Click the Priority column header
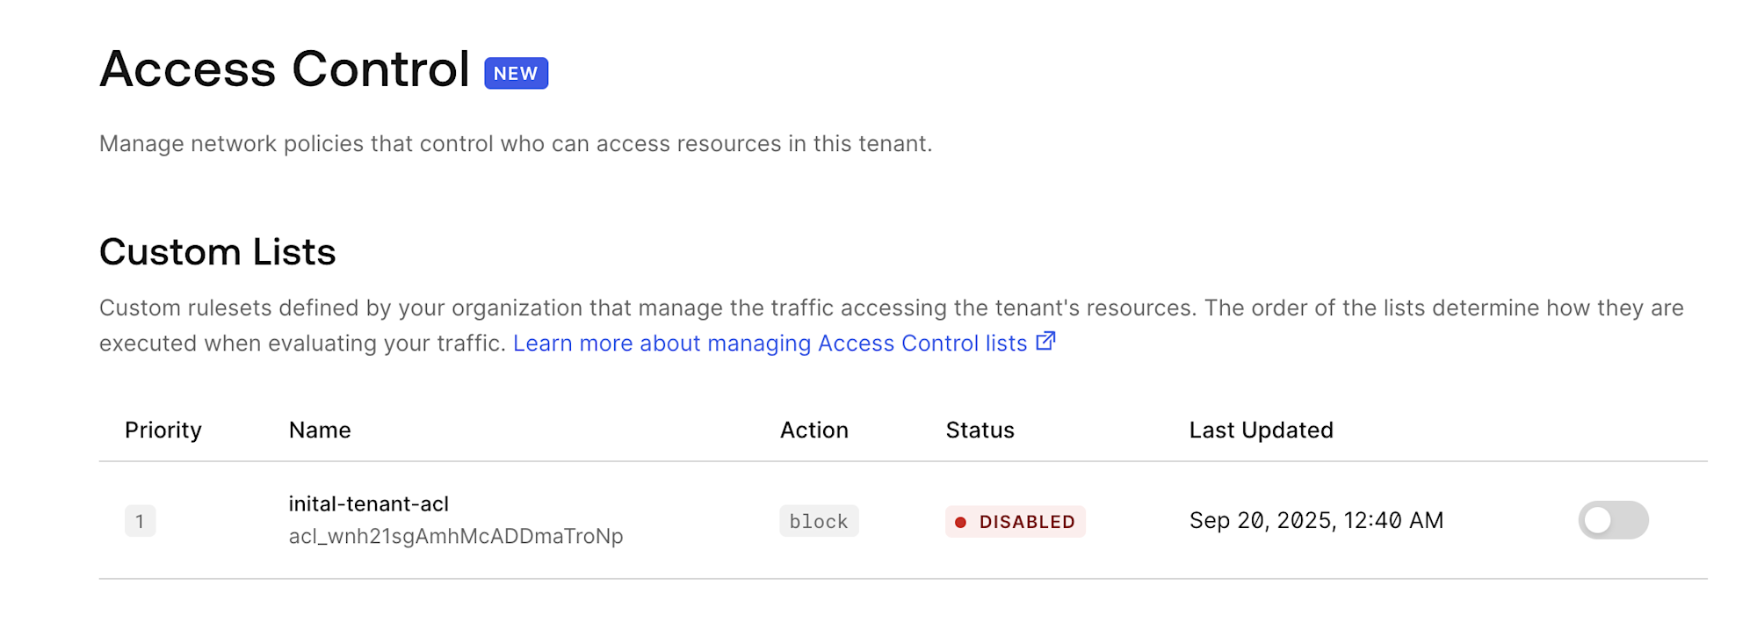Viewport: 1757px width, 644px height. (163, 430)
